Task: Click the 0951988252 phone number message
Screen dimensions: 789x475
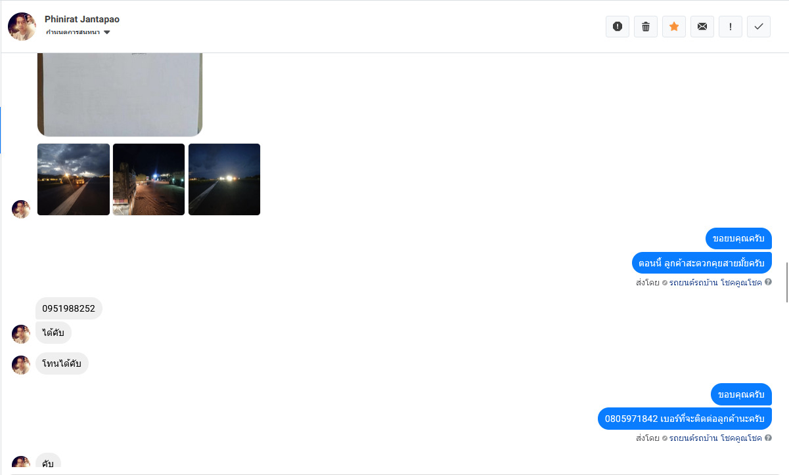Action: click(69, 308)
